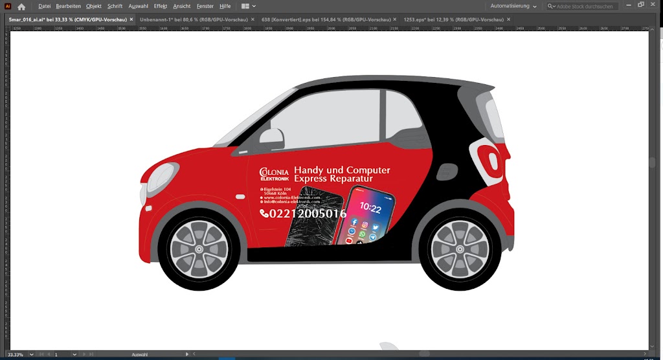Click the 33,33% zoom level field

point(17,355)
